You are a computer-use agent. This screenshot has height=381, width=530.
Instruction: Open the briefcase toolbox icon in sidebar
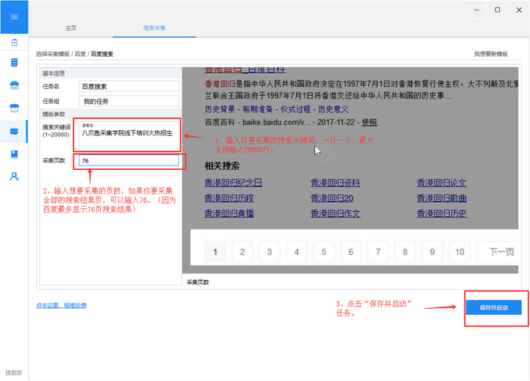point(14,85)
